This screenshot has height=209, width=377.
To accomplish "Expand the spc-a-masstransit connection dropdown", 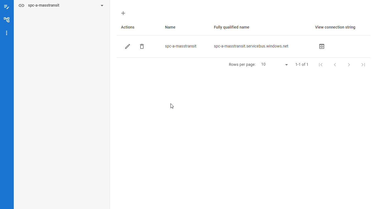I will [x=102, y=5].
